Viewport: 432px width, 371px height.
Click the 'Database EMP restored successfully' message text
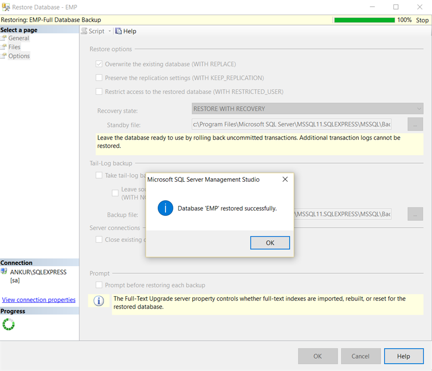click(227, 208)
